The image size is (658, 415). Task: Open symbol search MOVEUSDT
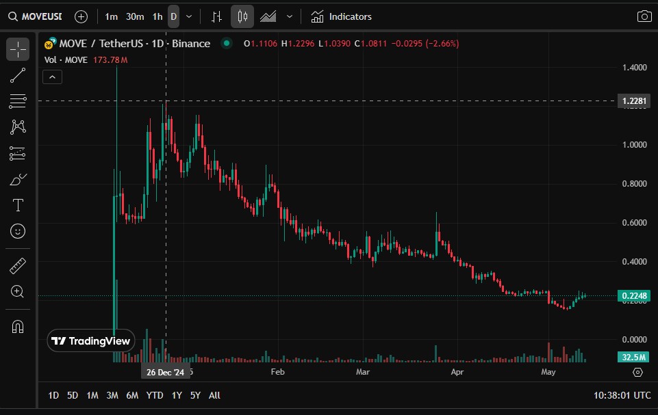(35, 17)
